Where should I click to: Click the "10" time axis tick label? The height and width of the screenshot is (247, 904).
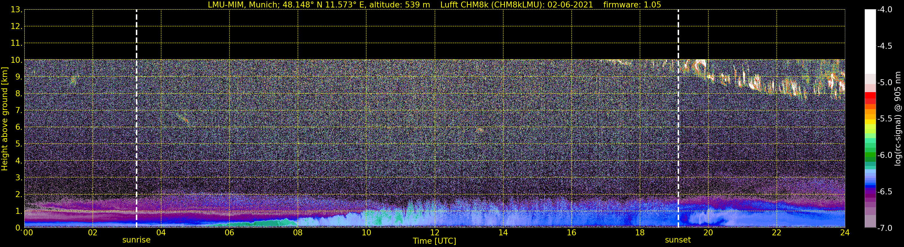coord(366,233)
